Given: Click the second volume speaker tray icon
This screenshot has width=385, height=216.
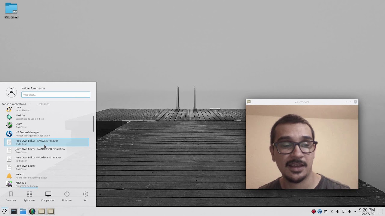Looking at the screenshot, I should (x=350, y=211).
